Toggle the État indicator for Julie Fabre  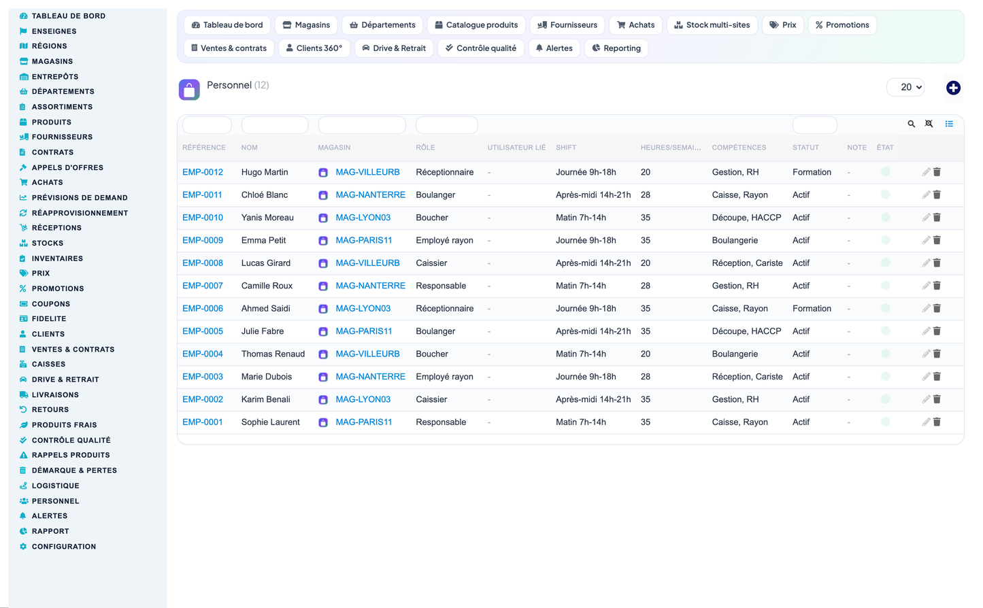pos(886,331)
